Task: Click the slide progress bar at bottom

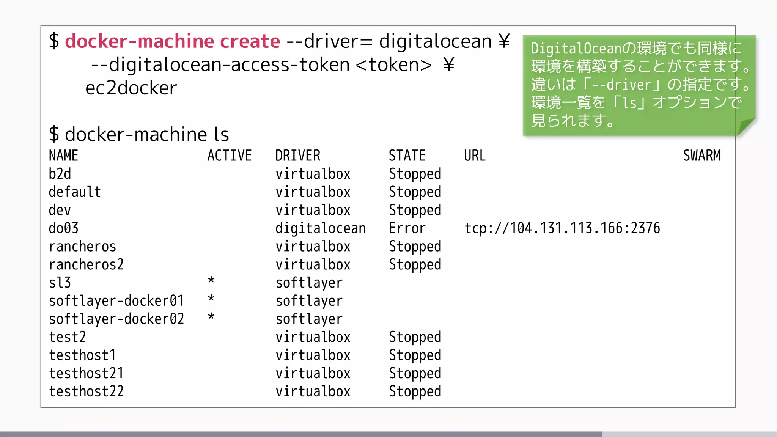Action: coord(388,434)
